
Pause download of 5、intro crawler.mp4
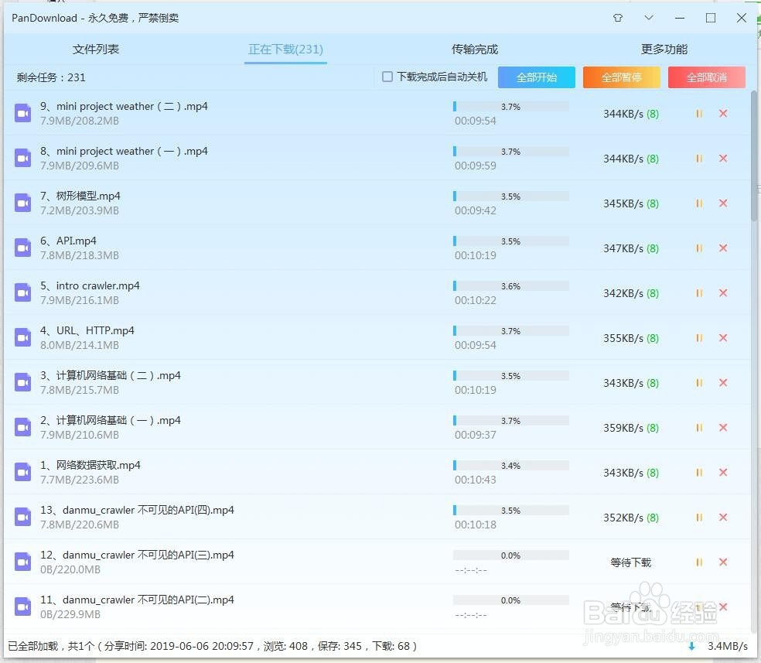[699, 293]
